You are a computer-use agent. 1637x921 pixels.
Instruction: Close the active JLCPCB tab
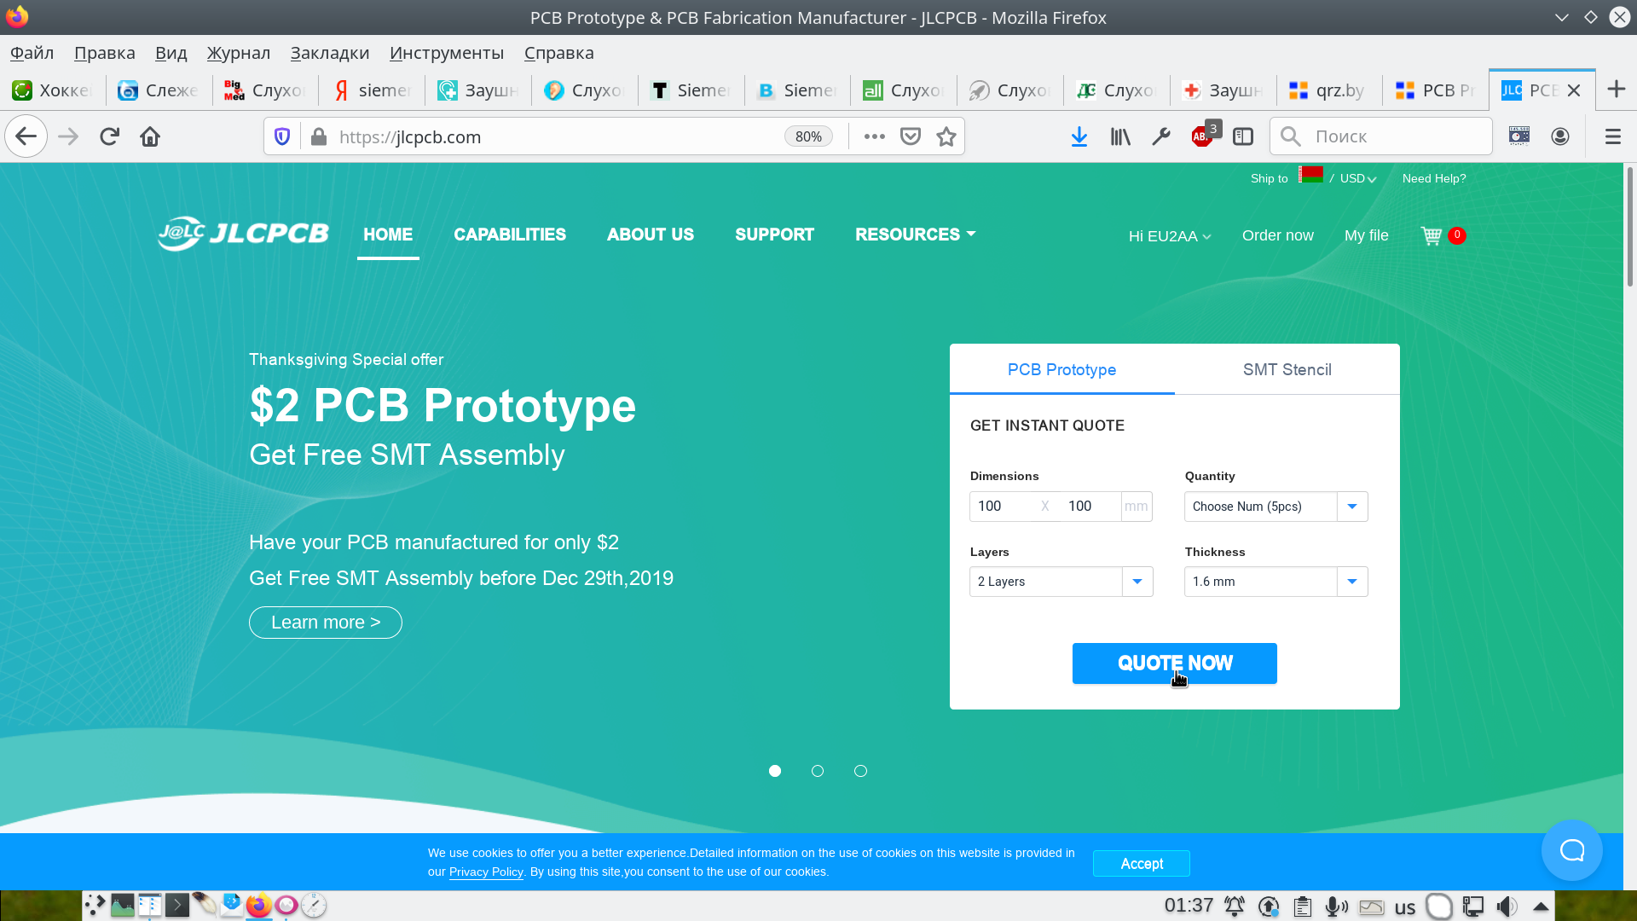pyautogui.click(x=1574, y=90)
